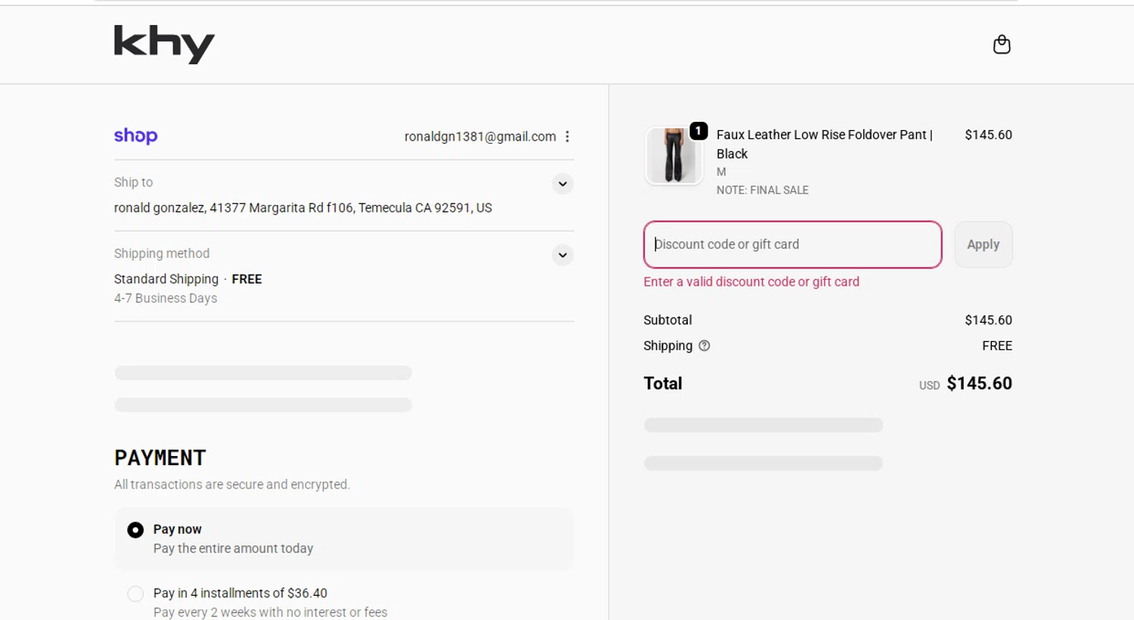Click the Shop Pay logo
The image size is (1134, 620).
[136, 136]
